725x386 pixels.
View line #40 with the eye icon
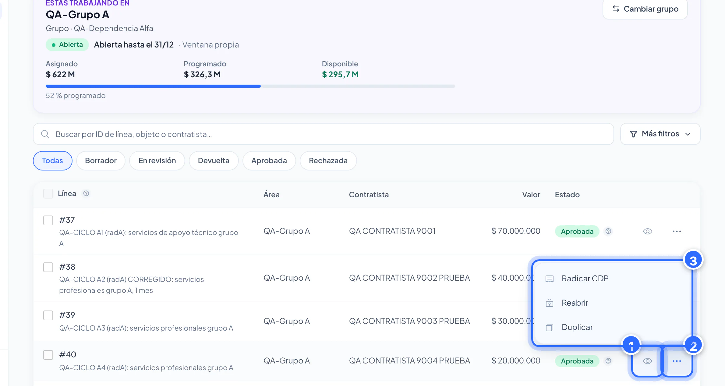(x=647, y=361)
